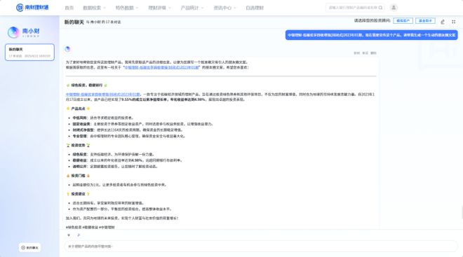Select the 新的聊天 conversation card
463x257 pixels.
click(x=30, y=52)
